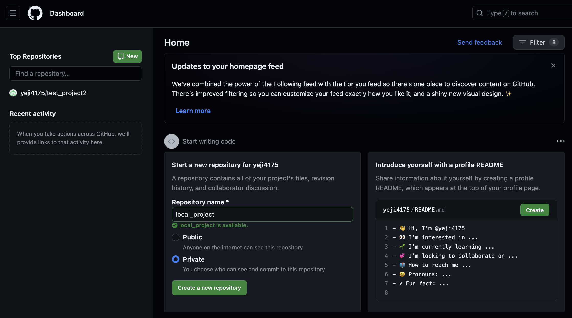
Task: Click the Send feedback link
Action: click(479, 42)
